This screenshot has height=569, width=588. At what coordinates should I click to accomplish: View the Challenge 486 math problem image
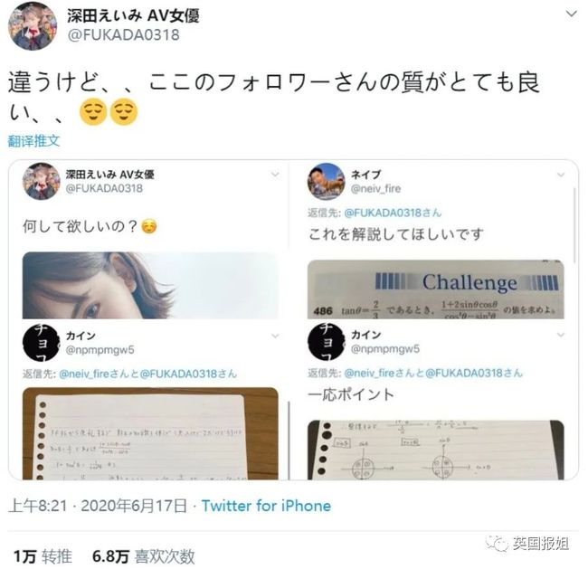click(x=436, y=289)
